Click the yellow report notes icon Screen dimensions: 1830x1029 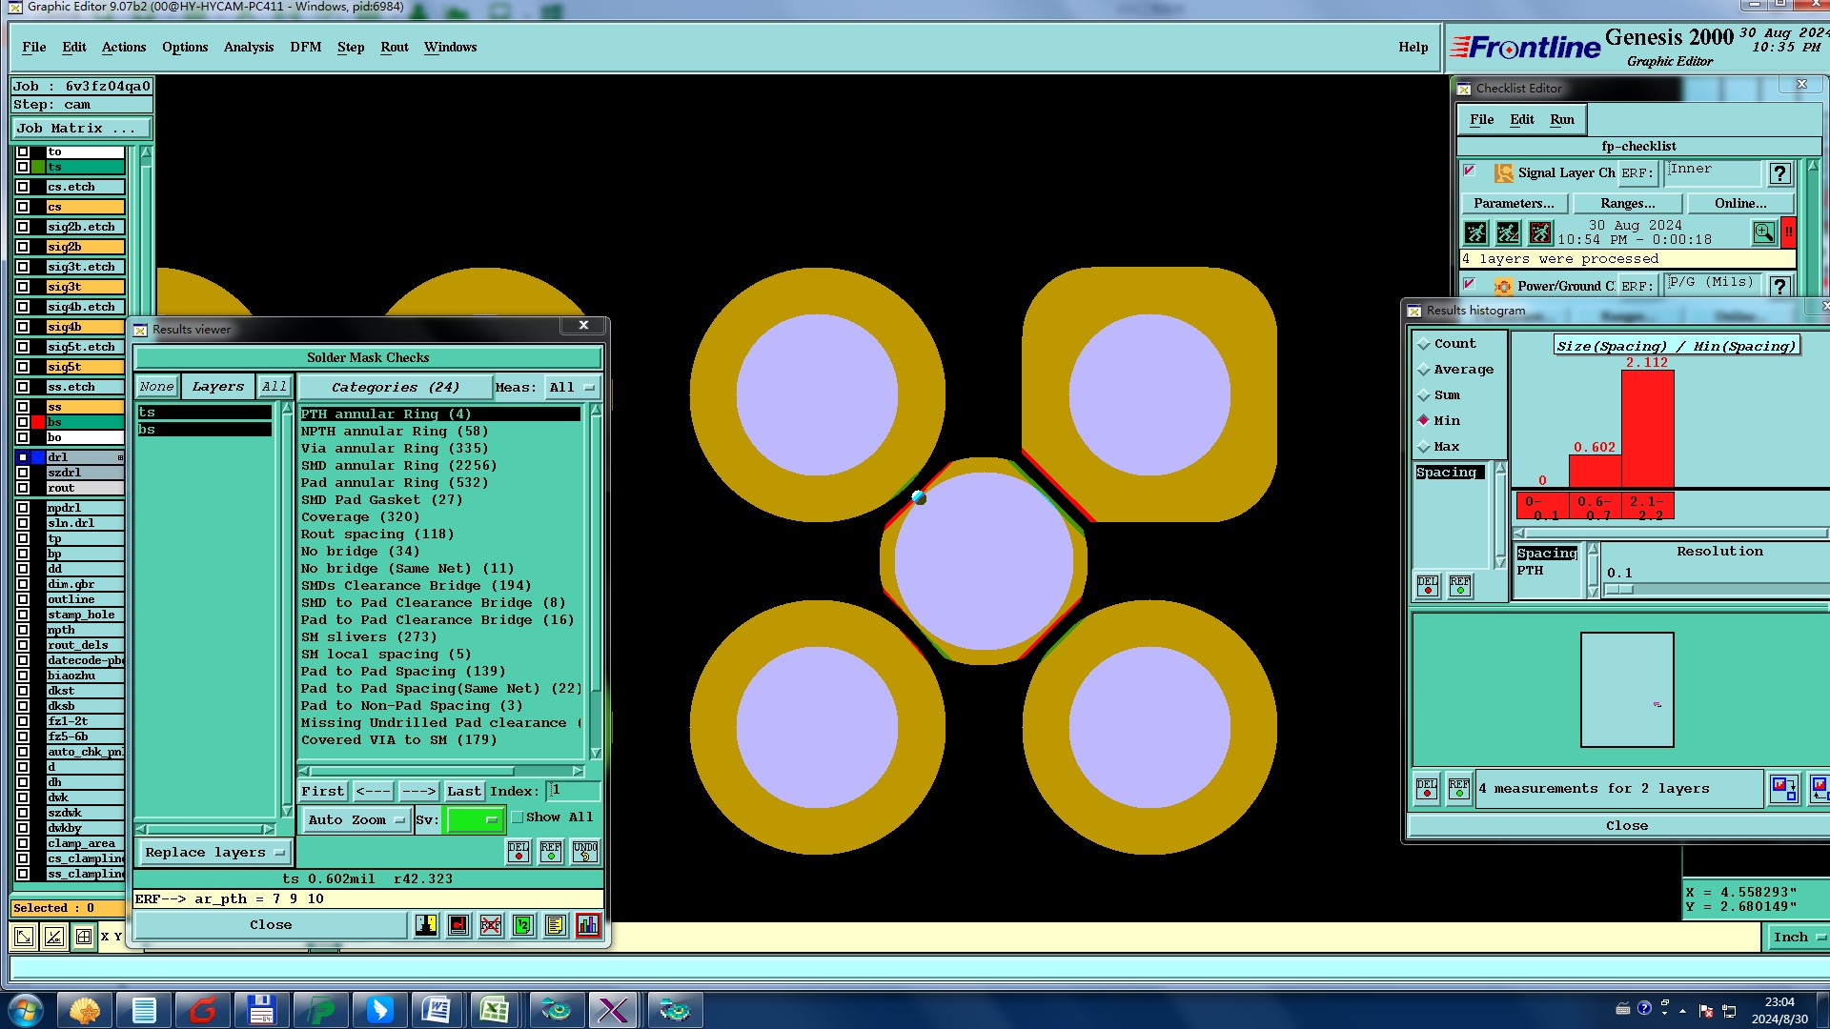click(556, 925)
